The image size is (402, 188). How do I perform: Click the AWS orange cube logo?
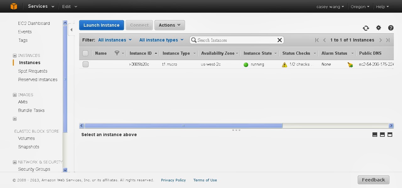[x=14, y=6]
